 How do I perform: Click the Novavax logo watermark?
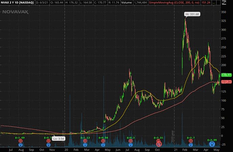(15, 11)
